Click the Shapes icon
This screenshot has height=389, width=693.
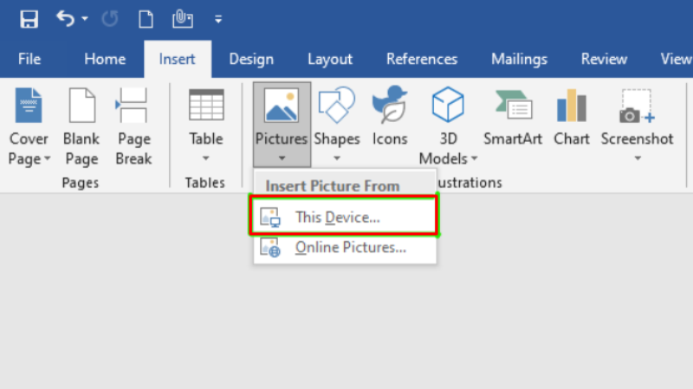336,105
